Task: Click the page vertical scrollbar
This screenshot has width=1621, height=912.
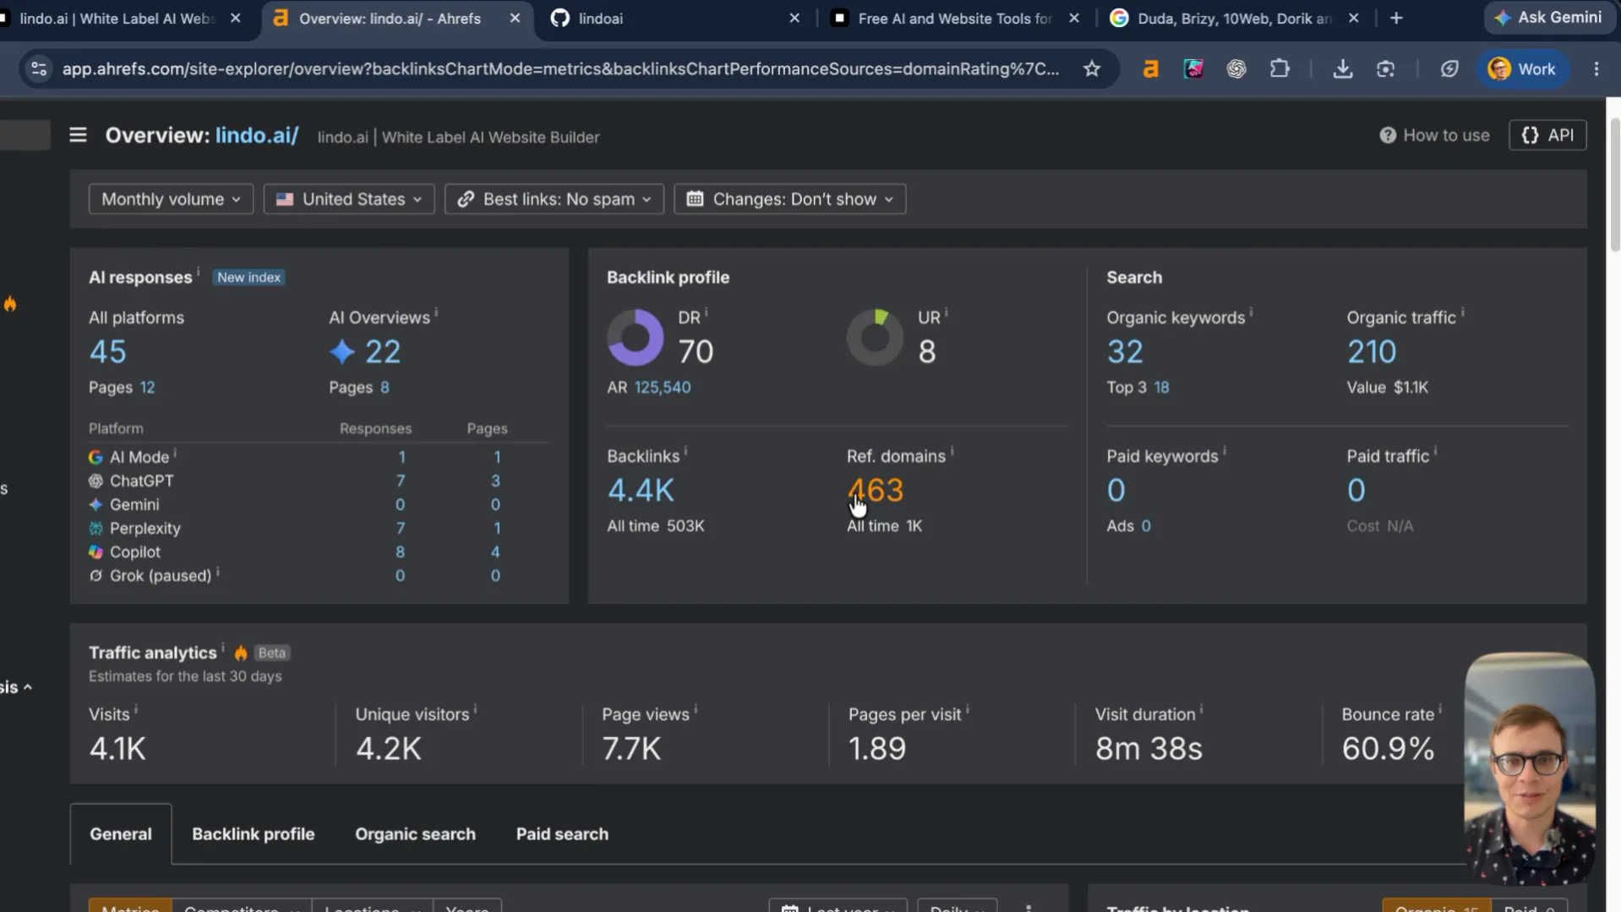Action: click(x=1614, y=186)
